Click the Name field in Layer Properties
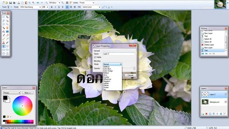 [x=119, y=54]
